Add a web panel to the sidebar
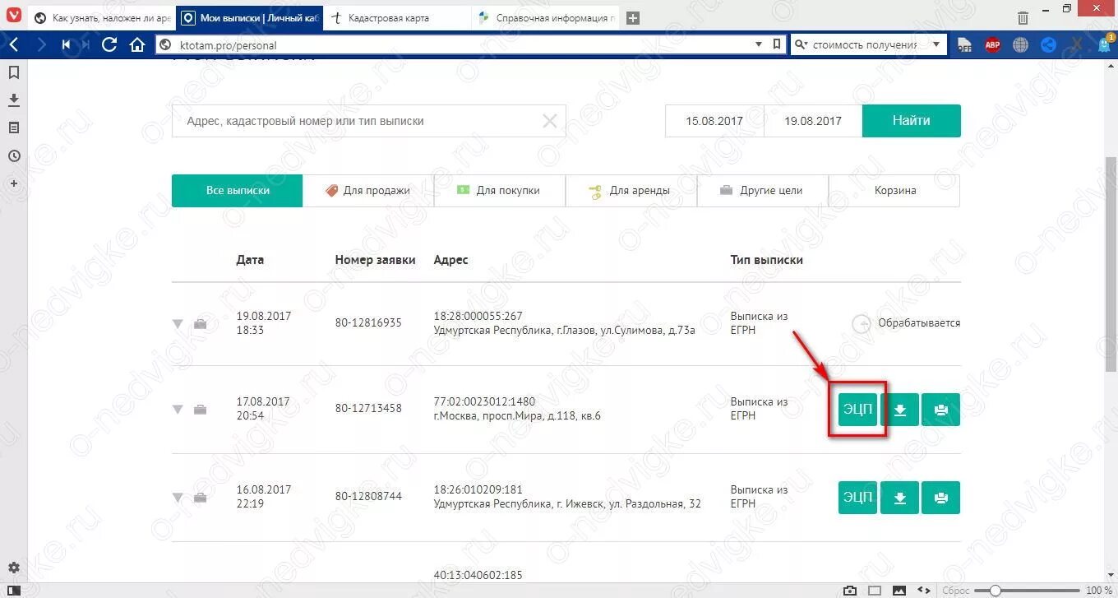1118x598 pixels. click(13, 183)
